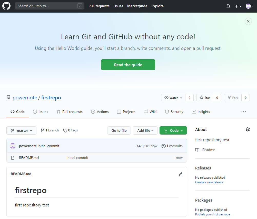Open the GitHub home logo
This screenshot has width=257, height=219.
click(6, 6)
